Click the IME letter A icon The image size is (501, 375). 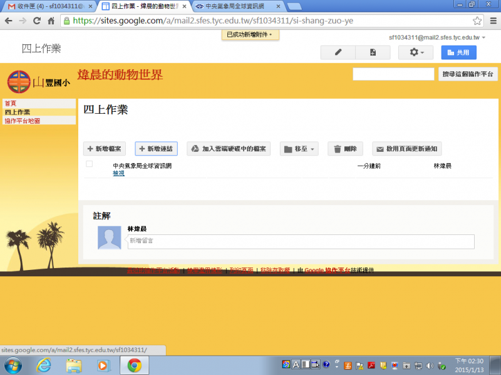tap(296, 364)
